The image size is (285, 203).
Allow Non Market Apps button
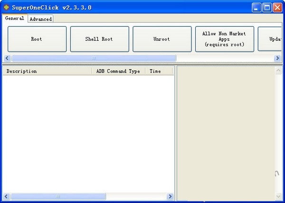pyautogui.click(x=225, y=39)
